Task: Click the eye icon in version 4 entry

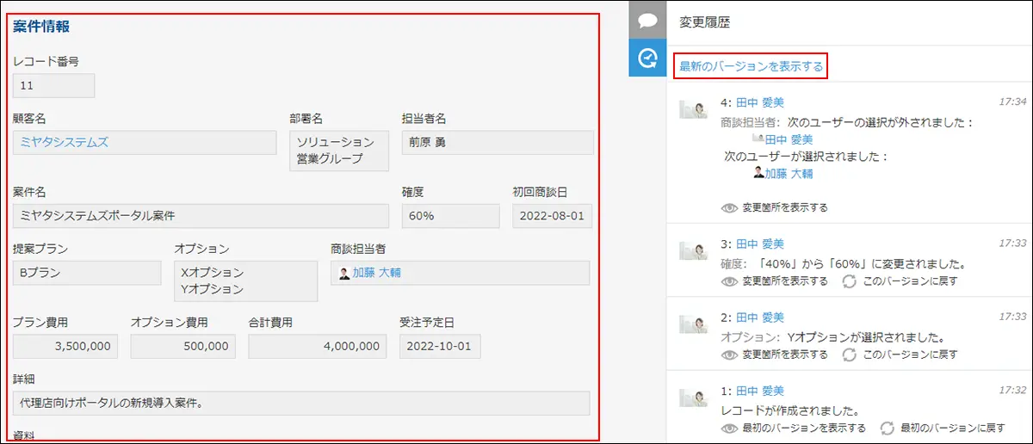Action: (x=730, y=208)
